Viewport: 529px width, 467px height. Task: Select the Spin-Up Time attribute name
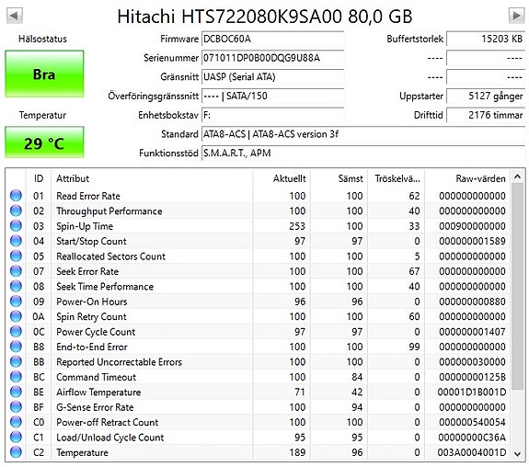coord(85,226)
